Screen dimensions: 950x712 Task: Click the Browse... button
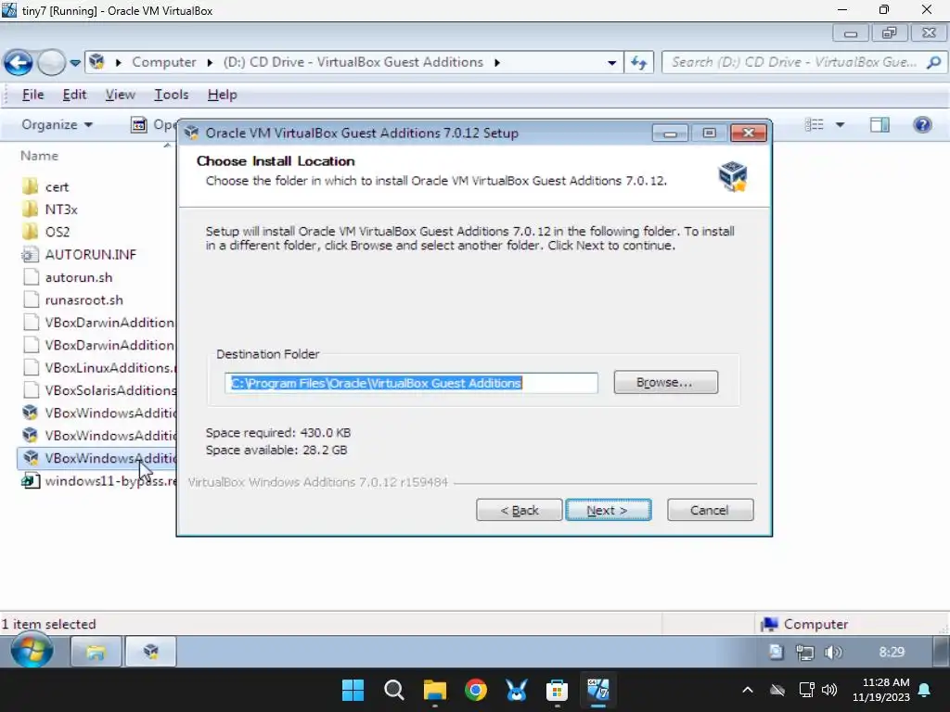tap(665, 383)
